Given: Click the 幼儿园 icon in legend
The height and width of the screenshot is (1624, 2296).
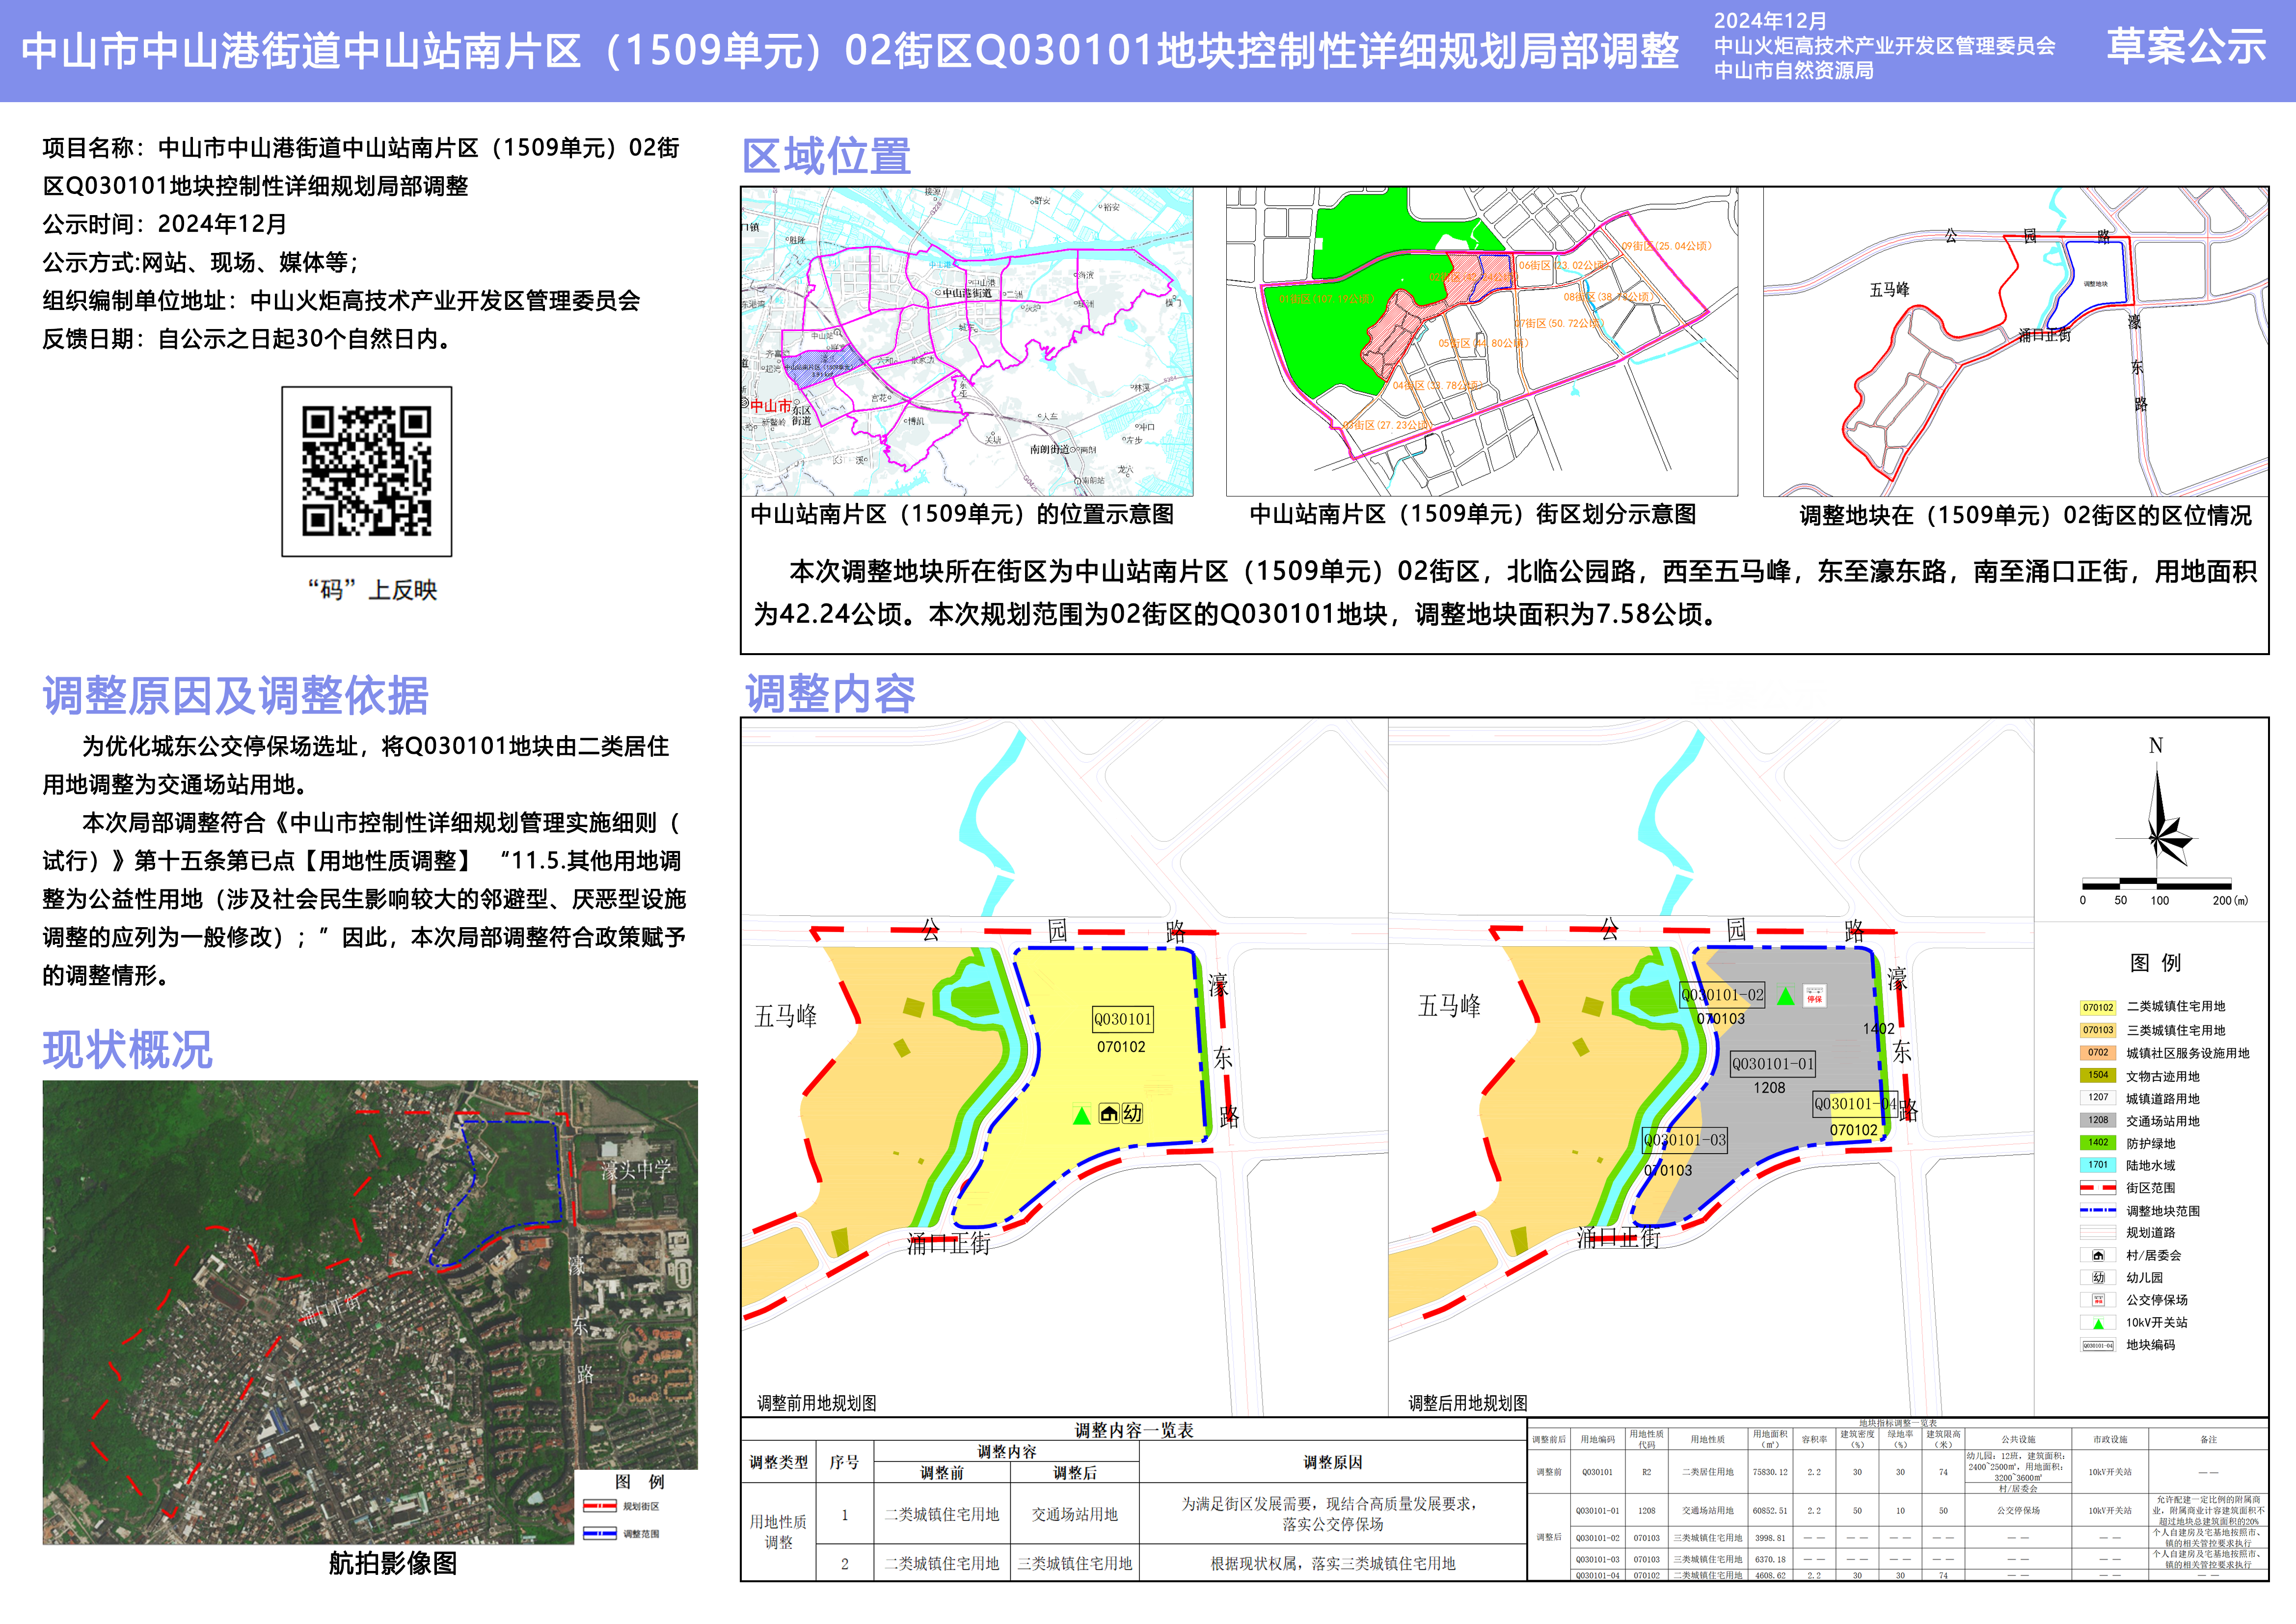Looking at the screenshot, I should (2098, 1278).
